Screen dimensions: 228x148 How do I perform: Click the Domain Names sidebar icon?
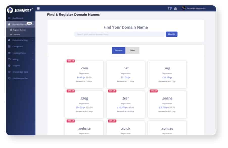[x=9, y=24]
